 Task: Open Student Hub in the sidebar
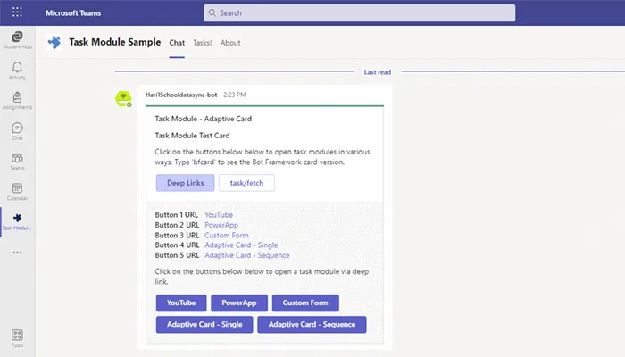point(17,39)
